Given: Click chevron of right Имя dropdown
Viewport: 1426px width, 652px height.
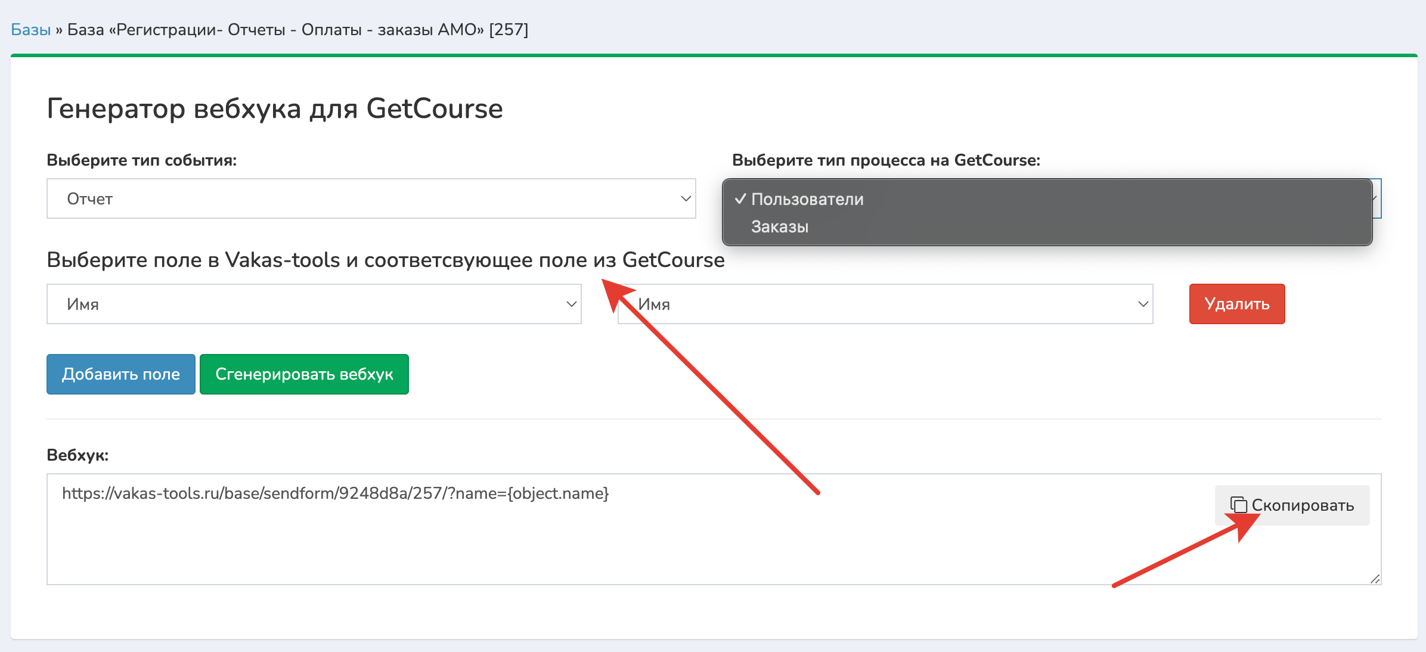Looking at the screenshot, I should pyautogui.click(x=1142, y=304).
